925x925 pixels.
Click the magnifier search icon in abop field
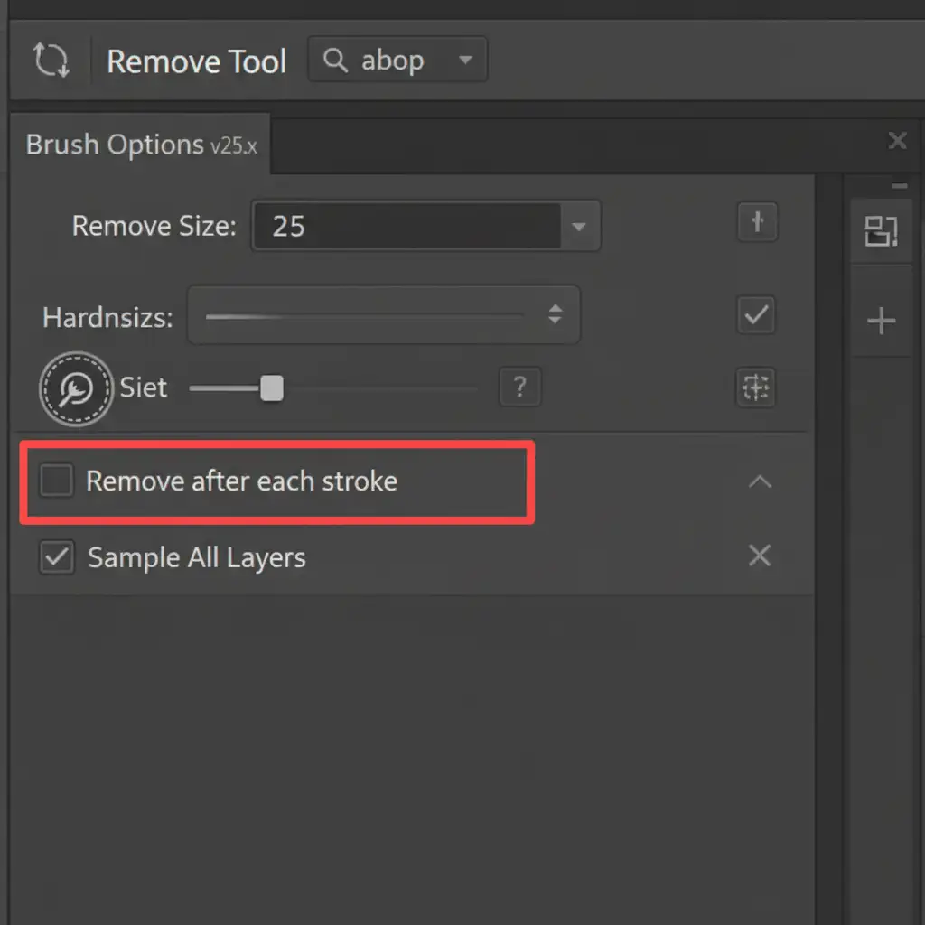click(x=335, y=61)
